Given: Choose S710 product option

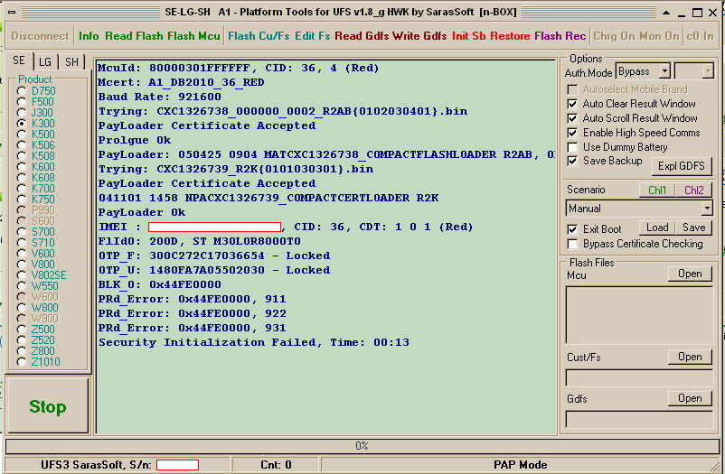Looking at the screenshot, I should 22,243.
